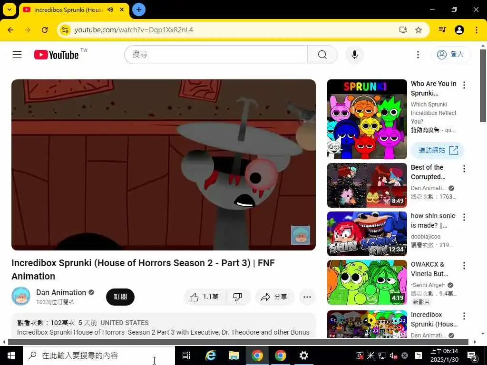Open Chrome three-dot menu
The width and height of the screenshot is (487, 365).
pyautogui.click(x=477, y=30)
